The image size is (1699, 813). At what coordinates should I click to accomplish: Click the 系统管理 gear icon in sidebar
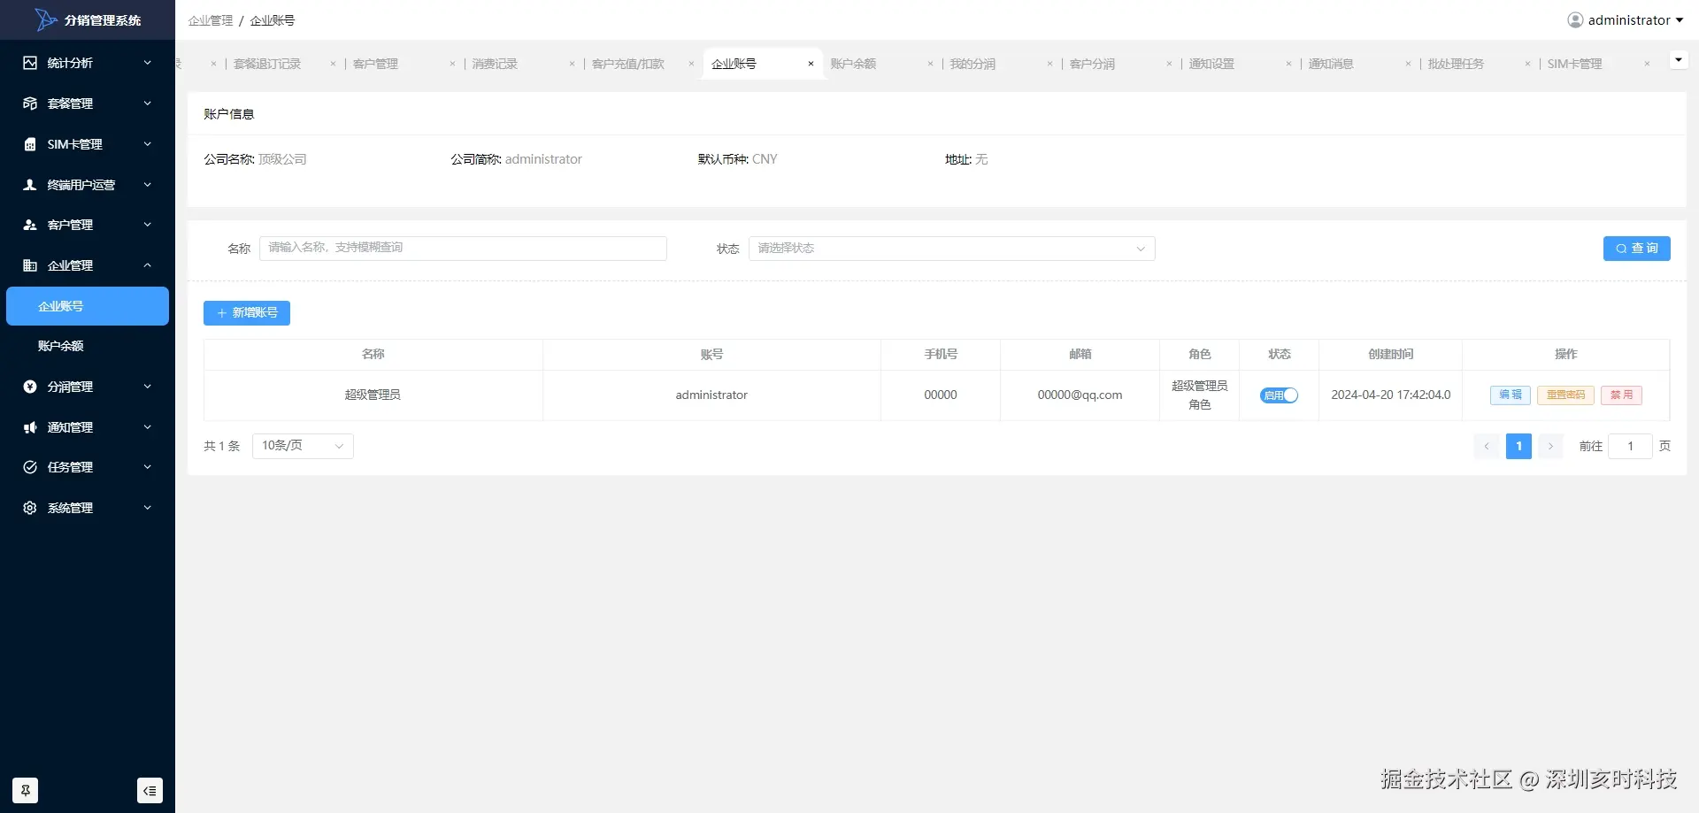30,508
